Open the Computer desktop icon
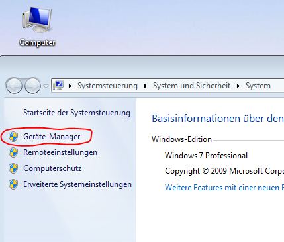 [37, 27]
